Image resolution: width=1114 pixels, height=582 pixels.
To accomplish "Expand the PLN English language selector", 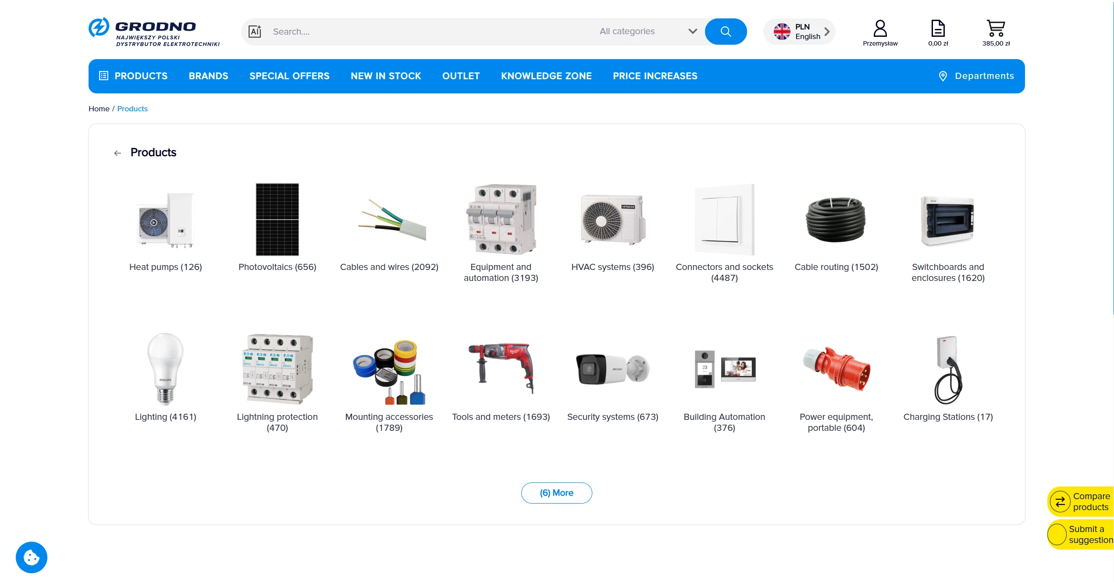I will point(799,31).
